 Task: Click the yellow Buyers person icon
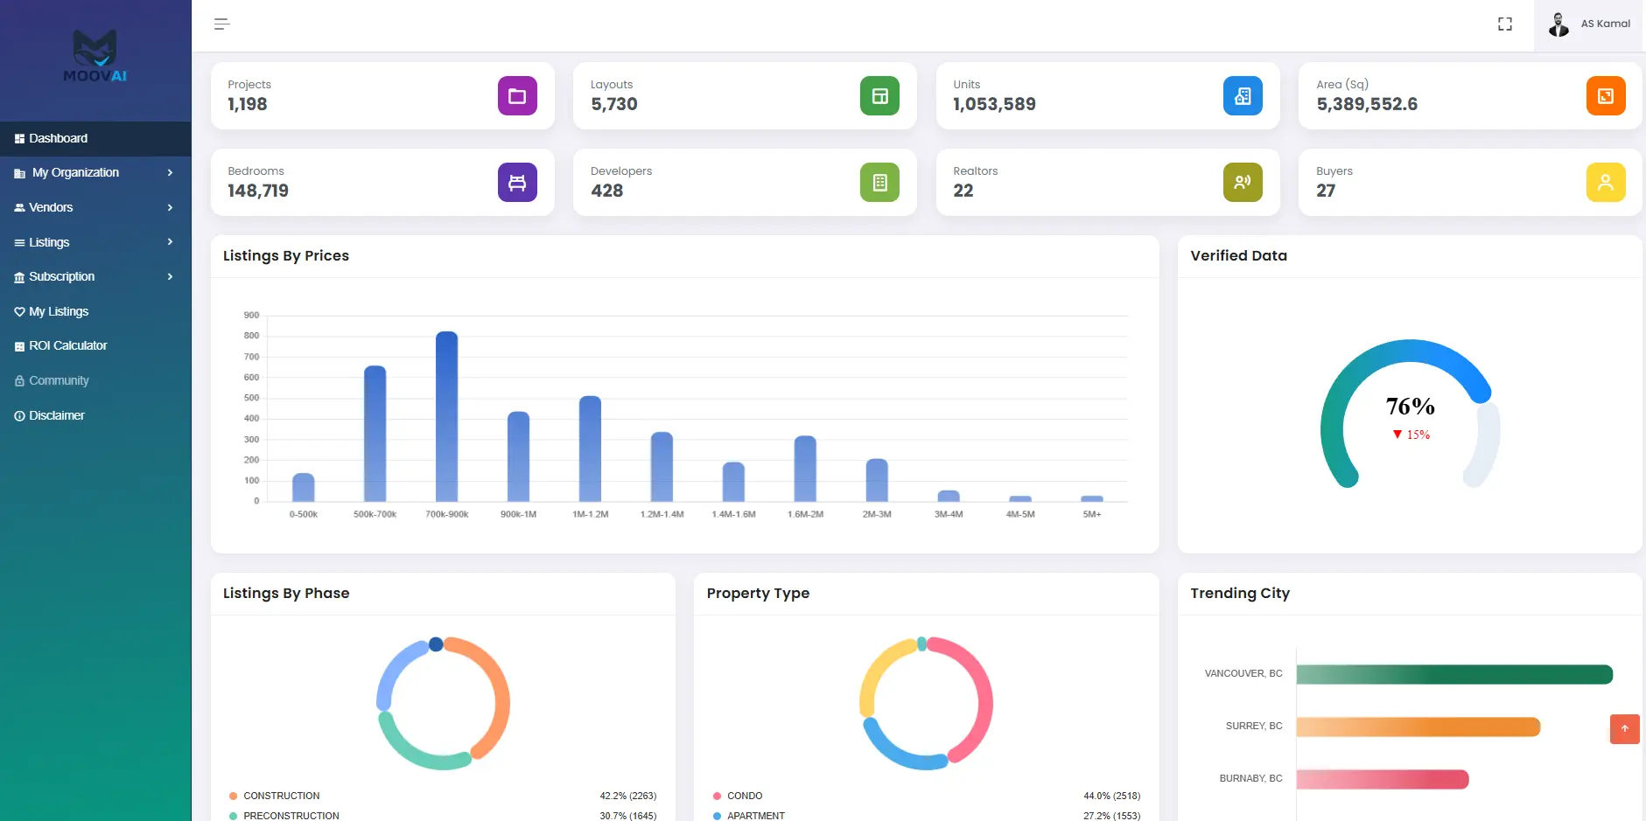pyautogui.click(x=1605, y=183)
